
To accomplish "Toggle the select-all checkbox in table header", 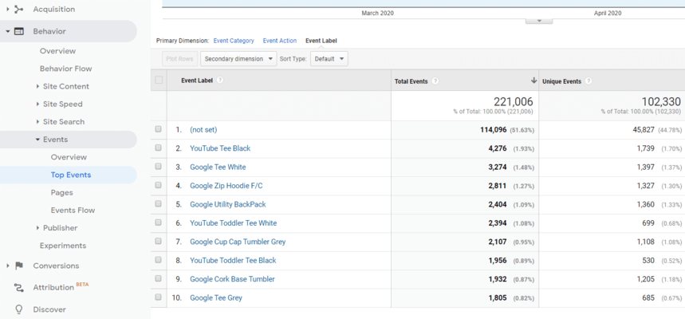I will [159, 80].
